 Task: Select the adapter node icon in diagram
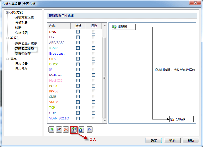(114, 27)
